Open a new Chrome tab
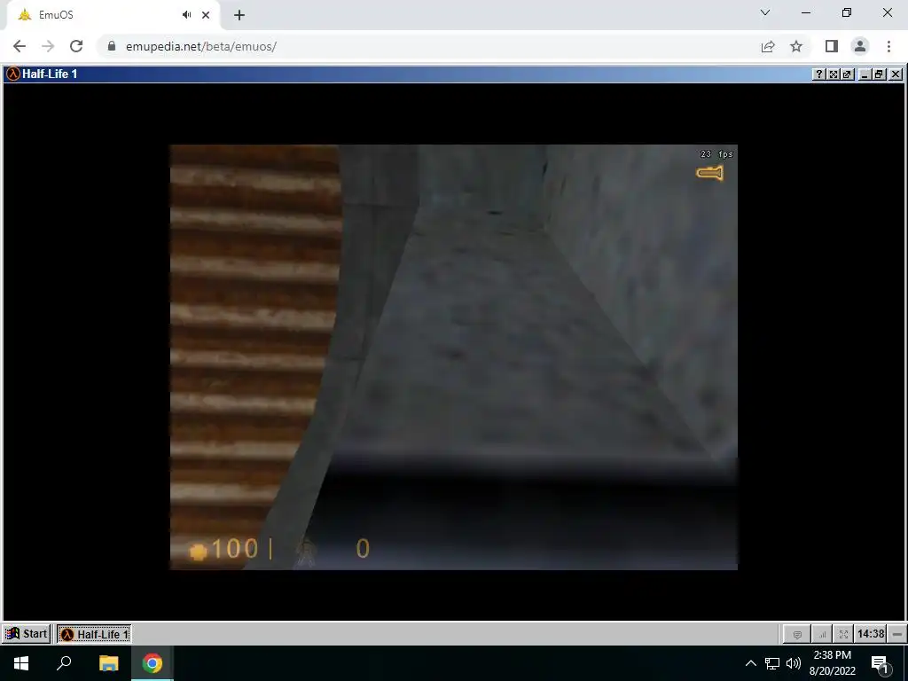Screen dimensions: 908x681 click(239, 15)
